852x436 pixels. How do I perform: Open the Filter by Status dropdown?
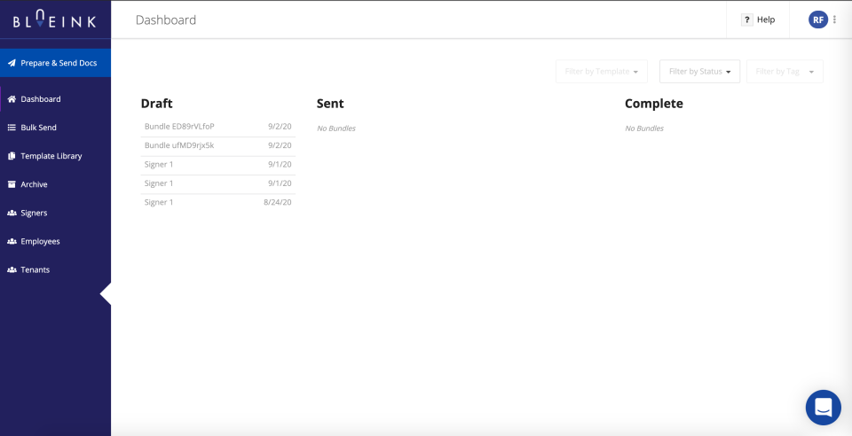click(699, 72)
